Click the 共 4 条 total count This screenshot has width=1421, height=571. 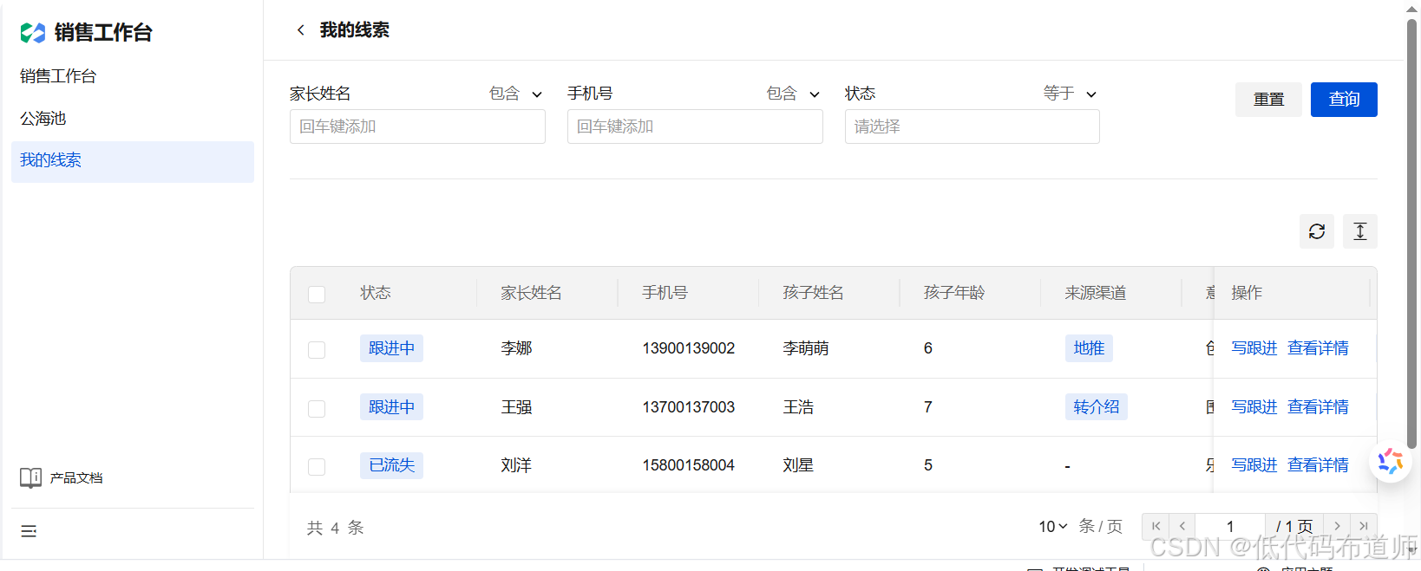[335, 528]
